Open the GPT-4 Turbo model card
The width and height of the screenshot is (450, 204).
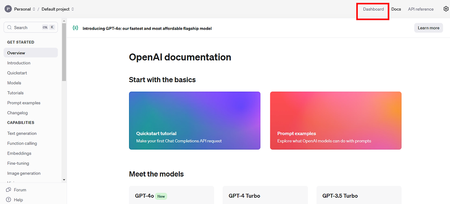(x=265, y=195)
